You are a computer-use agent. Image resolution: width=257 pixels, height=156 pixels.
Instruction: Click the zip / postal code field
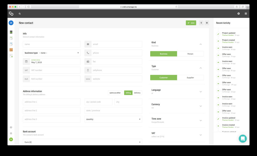98,102
